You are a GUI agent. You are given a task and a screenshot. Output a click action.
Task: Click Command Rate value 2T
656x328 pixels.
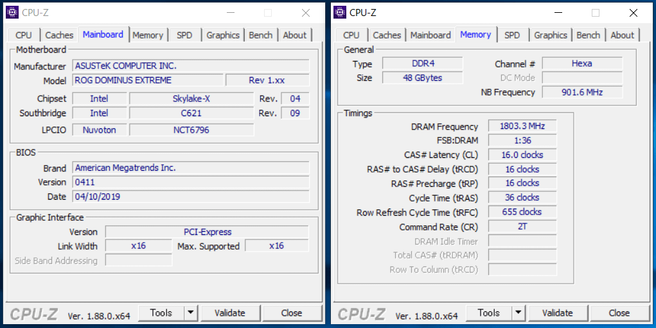[522, 227]
